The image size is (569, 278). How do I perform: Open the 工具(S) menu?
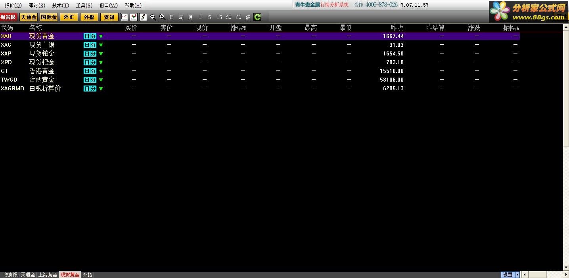(84, 5)
